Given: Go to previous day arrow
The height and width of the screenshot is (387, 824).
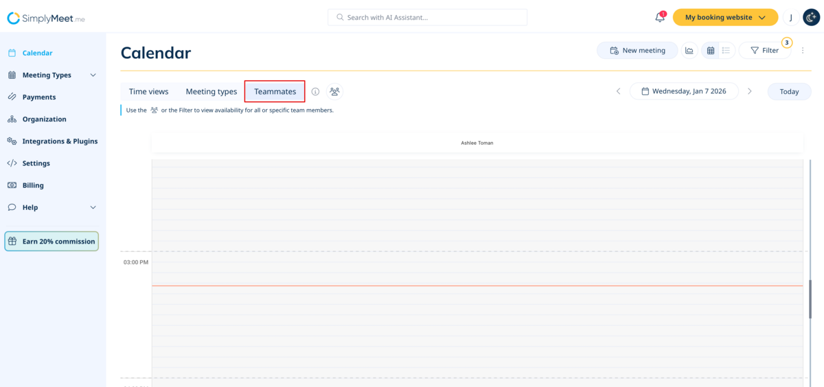Looking at the screenshot, I should pos(618,91).
